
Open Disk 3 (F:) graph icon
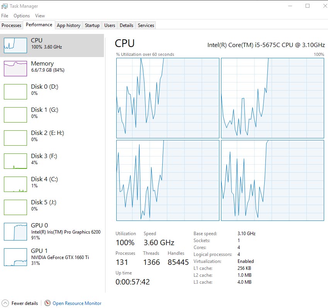(15, 161)
